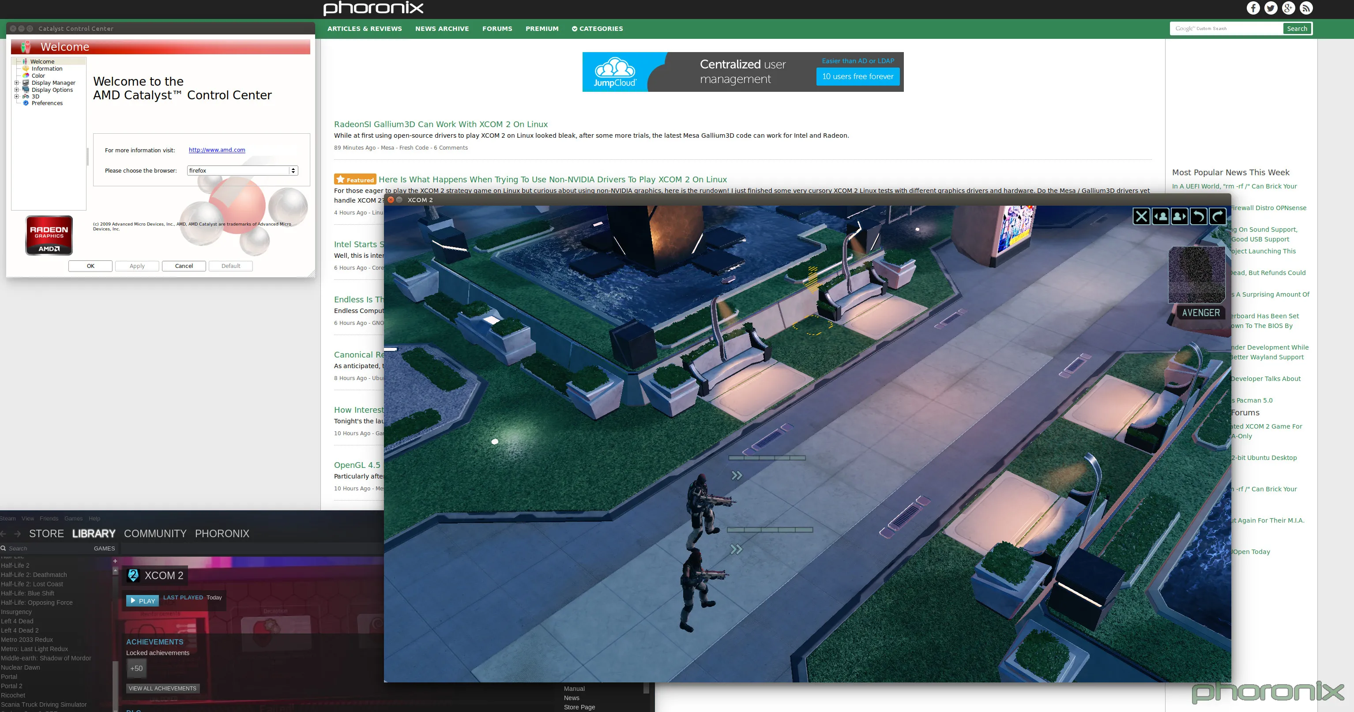Open the www.amd.com link
The image size is (1354, 712).
coord(217,150)
